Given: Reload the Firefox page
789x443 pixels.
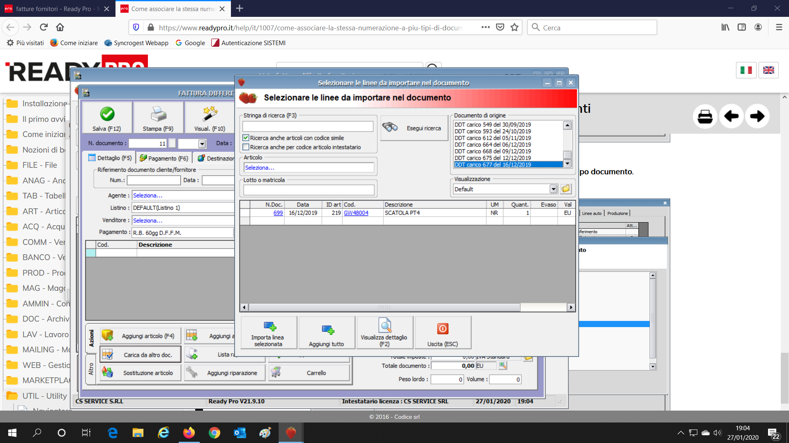Looking at the screenshot, I should click(x=44, y=27).
